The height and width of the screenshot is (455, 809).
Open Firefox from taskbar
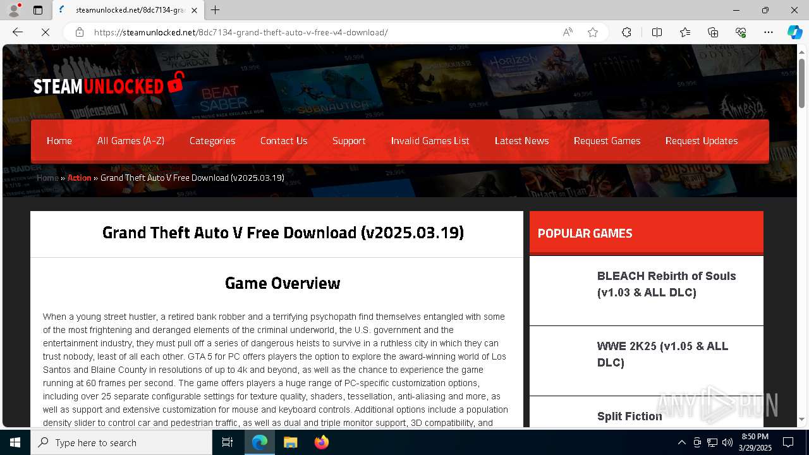click(321, 442)
